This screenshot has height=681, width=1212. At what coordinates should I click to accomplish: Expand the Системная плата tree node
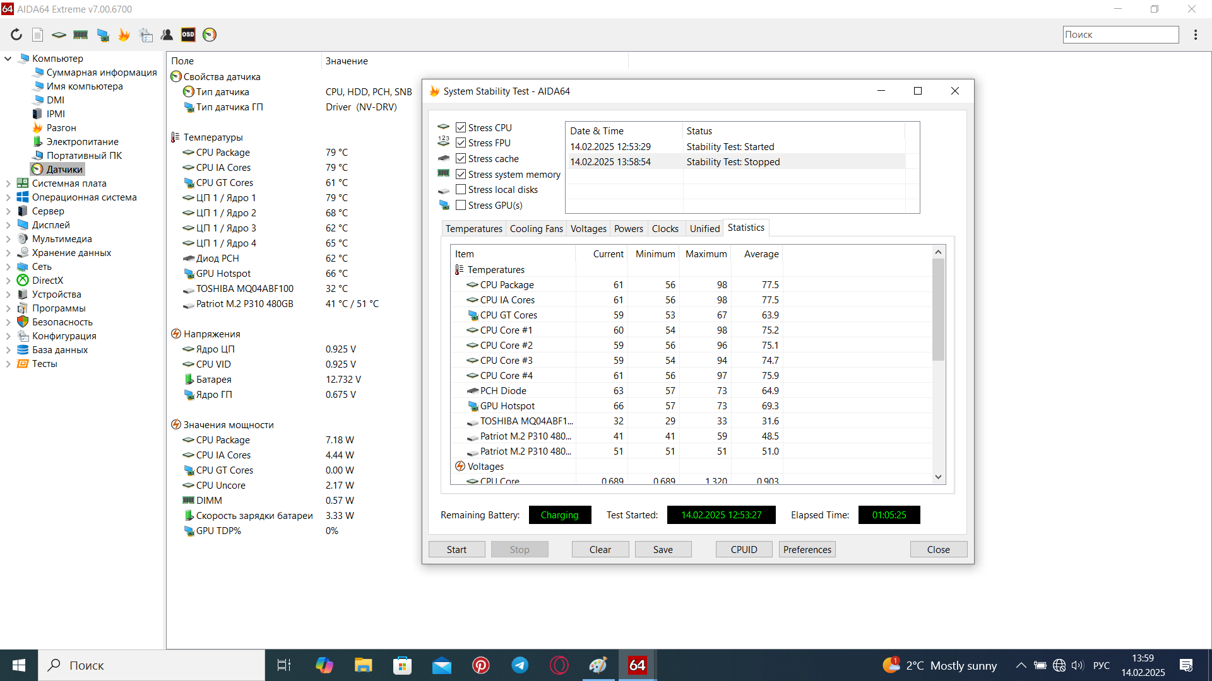[x=8, y=183]
